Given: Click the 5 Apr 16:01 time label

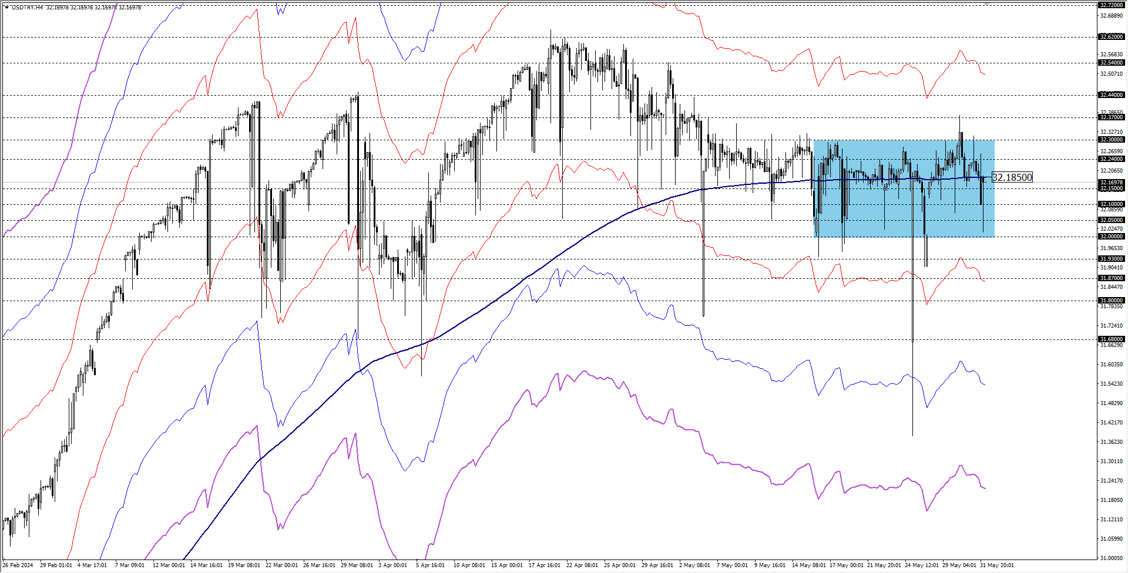Looking at the screenshot, I should 431,565.
